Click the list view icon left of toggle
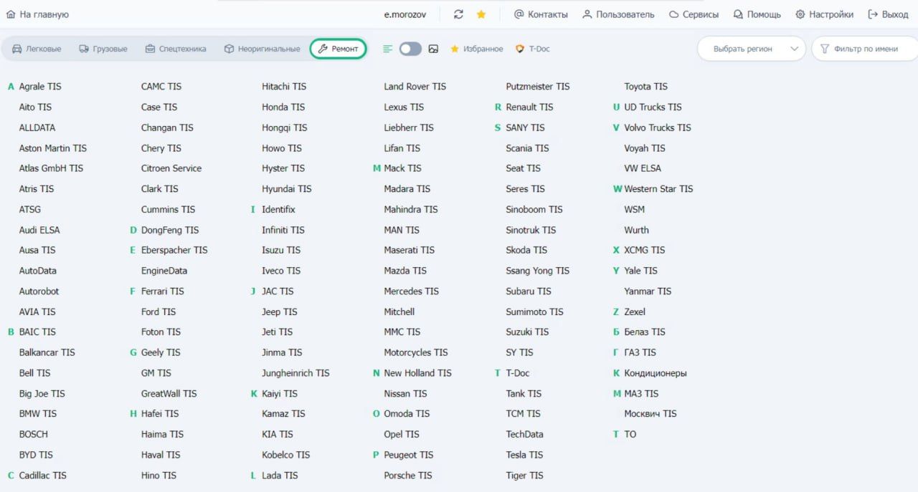This screenshot has width=918, height=492. point(387,49)
